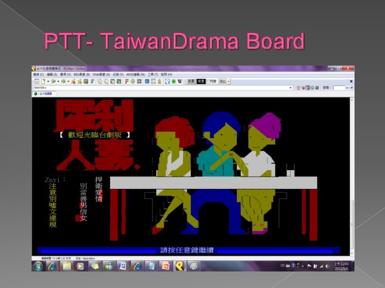Image resolution: width=385 pixels, height=288 pixels.
Task: Open the Windows Start orb
Action: (38, 266)
